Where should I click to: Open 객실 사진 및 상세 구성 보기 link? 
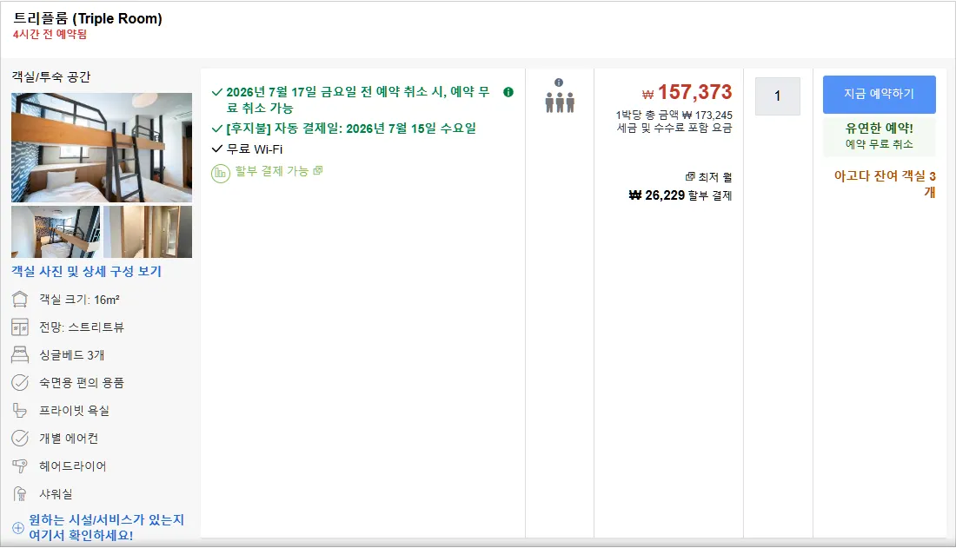(x=87, y=271)
